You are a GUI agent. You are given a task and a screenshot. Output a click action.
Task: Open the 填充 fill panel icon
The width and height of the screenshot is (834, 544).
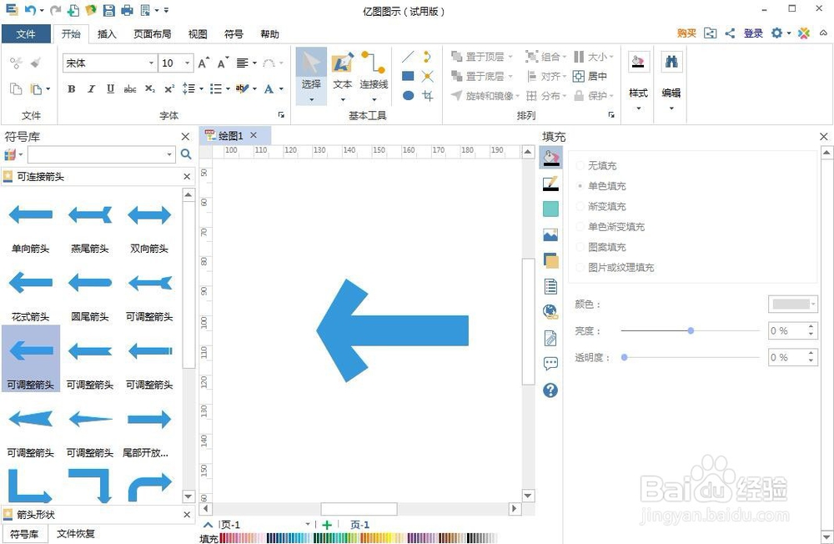(550, 157)
